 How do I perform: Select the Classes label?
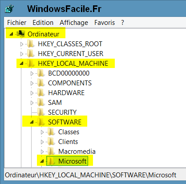[69, 132]
